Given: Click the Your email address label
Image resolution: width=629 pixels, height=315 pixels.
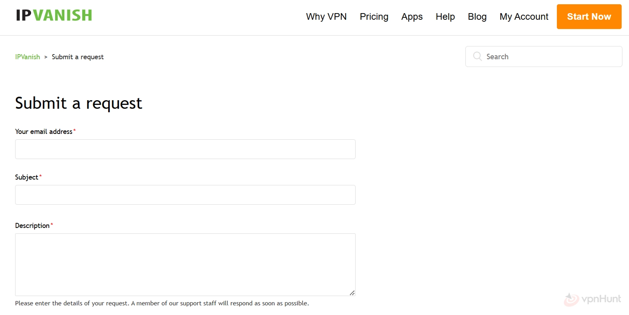Looking at the screenshot, I should pyautogui.click(x=43, y=132).
